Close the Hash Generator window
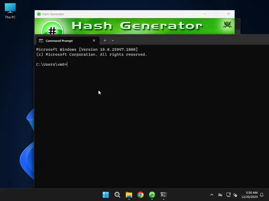 229,14
